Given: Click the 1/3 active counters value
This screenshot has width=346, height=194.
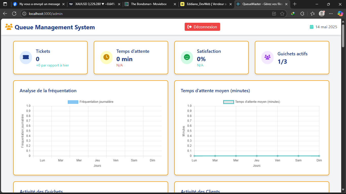Looking at the screenshot, I should pyautogui.click(x=282, y=62).
